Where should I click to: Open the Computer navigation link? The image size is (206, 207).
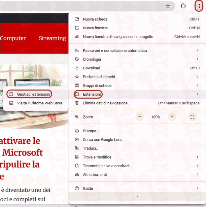[x=13, y=38]
